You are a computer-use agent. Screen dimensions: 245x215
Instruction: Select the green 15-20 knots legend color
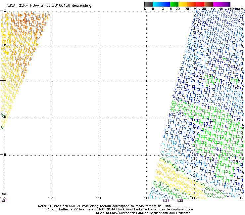(174, 4)
